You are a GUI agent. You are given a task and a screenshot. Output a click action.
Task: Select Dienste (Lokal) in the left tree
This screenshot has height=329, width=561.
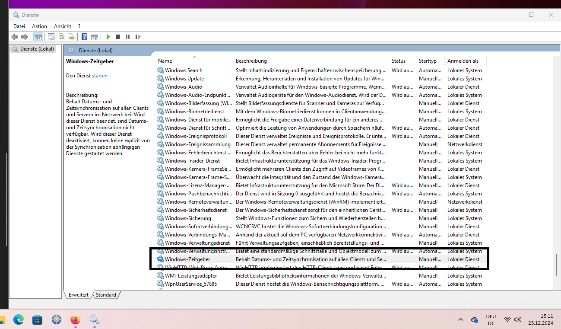coord(33,49)
